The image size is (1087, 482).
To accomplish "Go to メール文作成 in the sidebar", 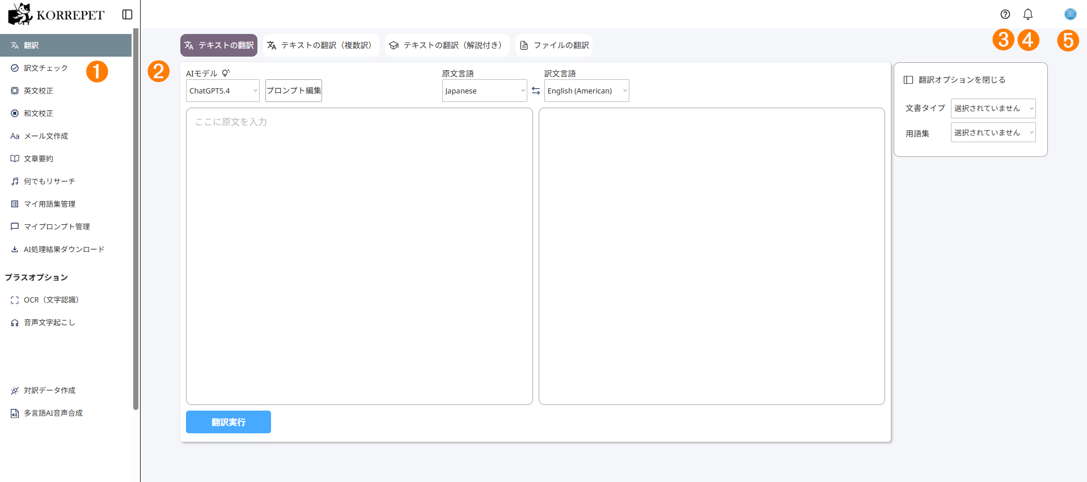I will coord(66,136).
